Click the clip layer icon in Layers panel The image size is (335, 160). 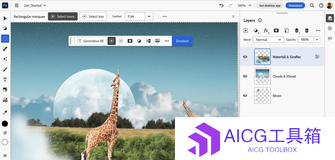coord(287,31)
